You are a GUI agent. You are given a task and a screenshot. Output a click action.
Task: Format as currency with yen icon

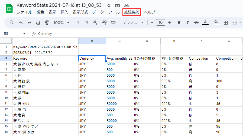click(78, 23)
